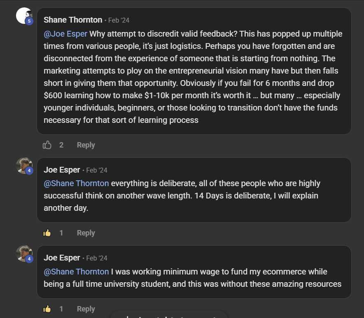Viewport: 364px width, 318px height.
Task: Click the @Shane Thornton mention in the bottom comment
Action: coord(76,272)
